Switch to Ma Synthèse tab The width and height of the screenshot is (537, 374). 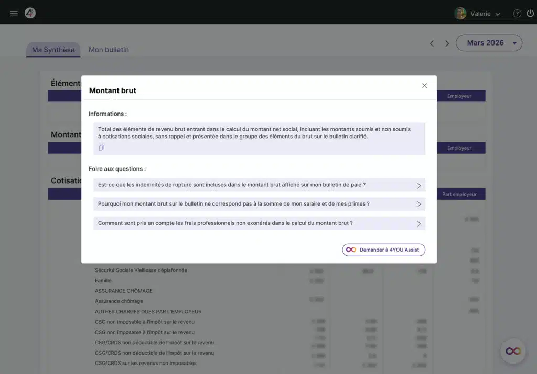(x=53, y=50)
